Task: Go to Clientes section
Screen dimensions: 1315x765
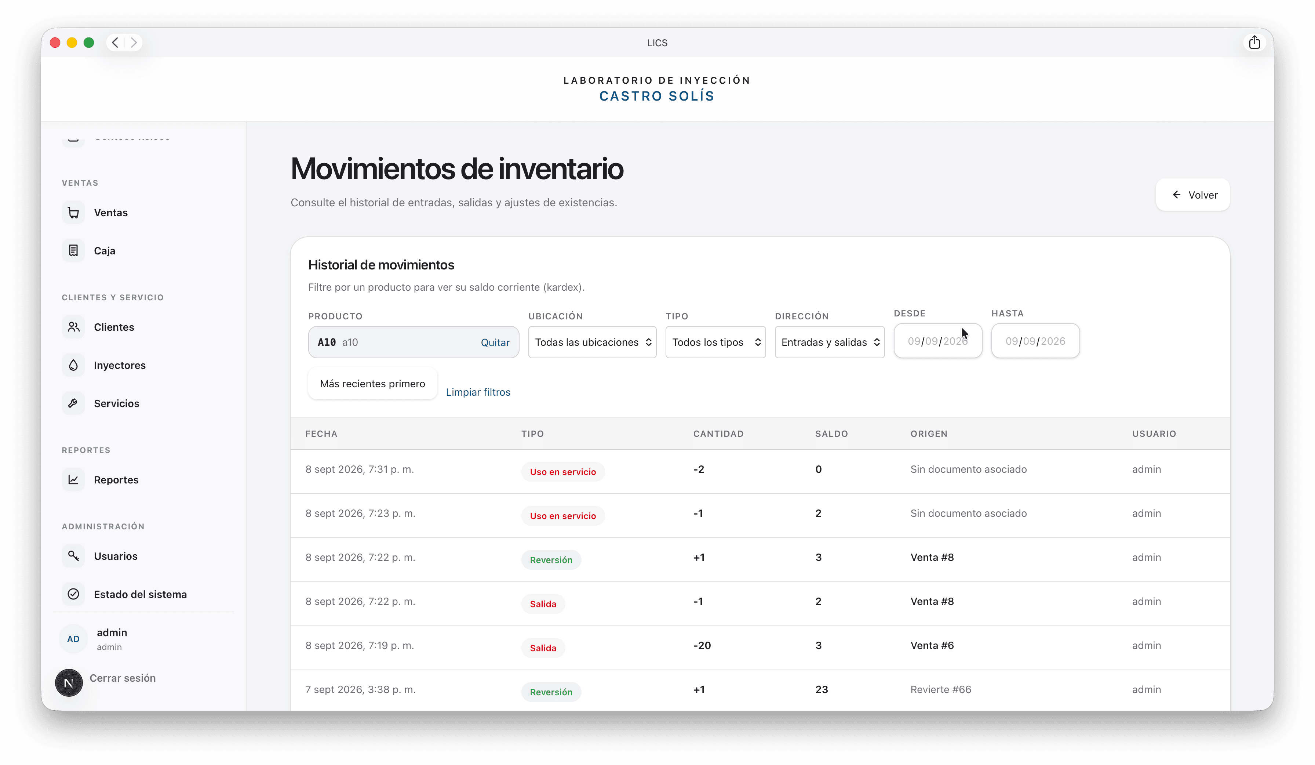Action: click(x=114, y=327)
